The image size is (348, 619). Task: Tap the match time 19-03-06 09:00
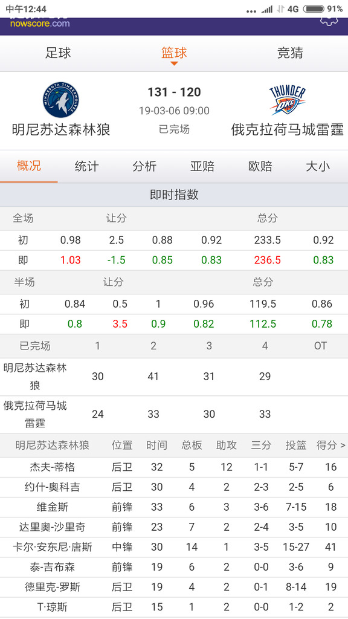[174, 111]
